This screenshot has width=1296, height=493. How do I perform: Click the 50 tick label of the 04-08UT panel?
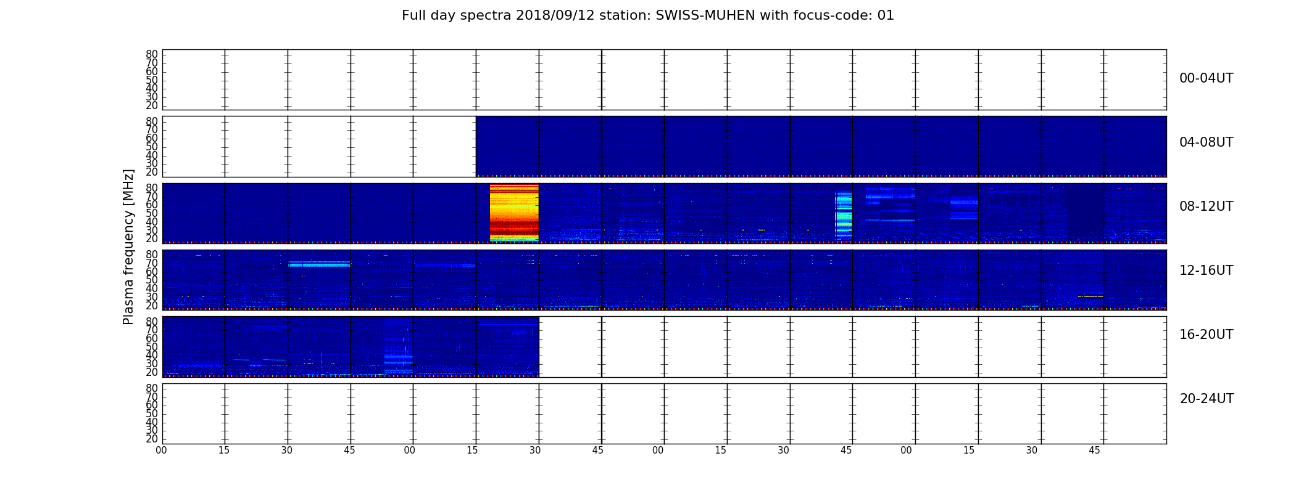point(152,147)
